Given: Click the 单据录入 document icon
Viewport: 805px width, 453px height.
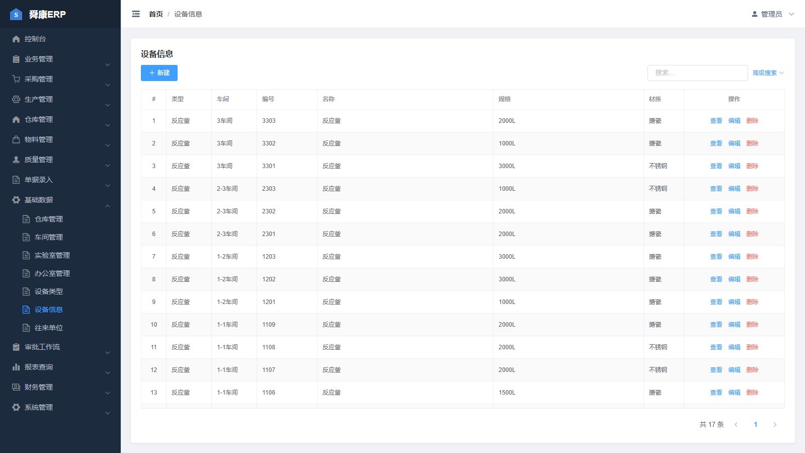Looking at the screenshot, I should pos(16,180).
